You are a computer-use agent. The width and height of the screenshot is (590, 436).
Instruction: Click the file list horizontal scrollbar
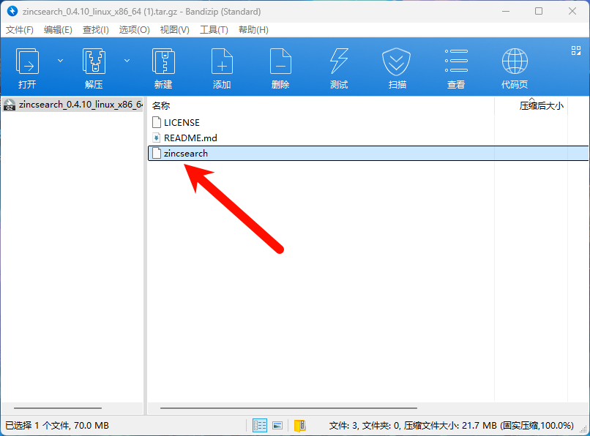(288, 407)
